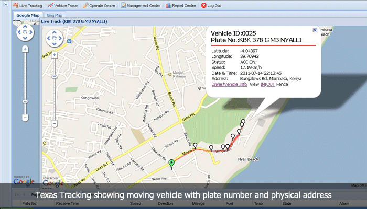
Task: Pan the Live Track map right
Action: pos(60,38)
